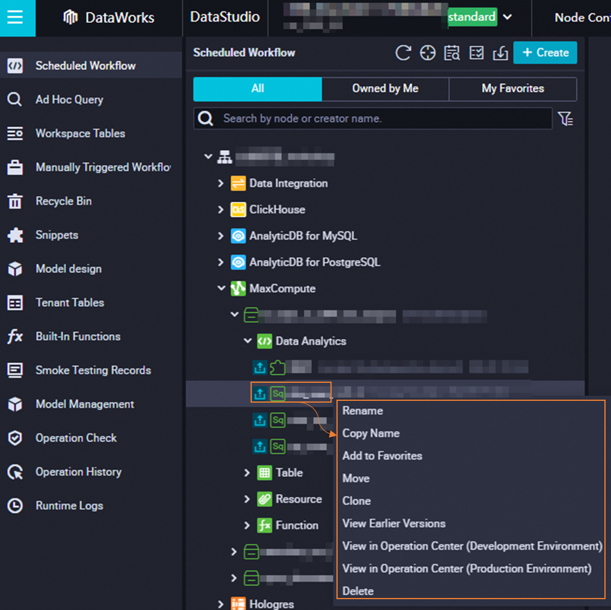This screenshot has height=610, width=611.
Task: Choose Delete from the context menu
Action: click(357, 591)
